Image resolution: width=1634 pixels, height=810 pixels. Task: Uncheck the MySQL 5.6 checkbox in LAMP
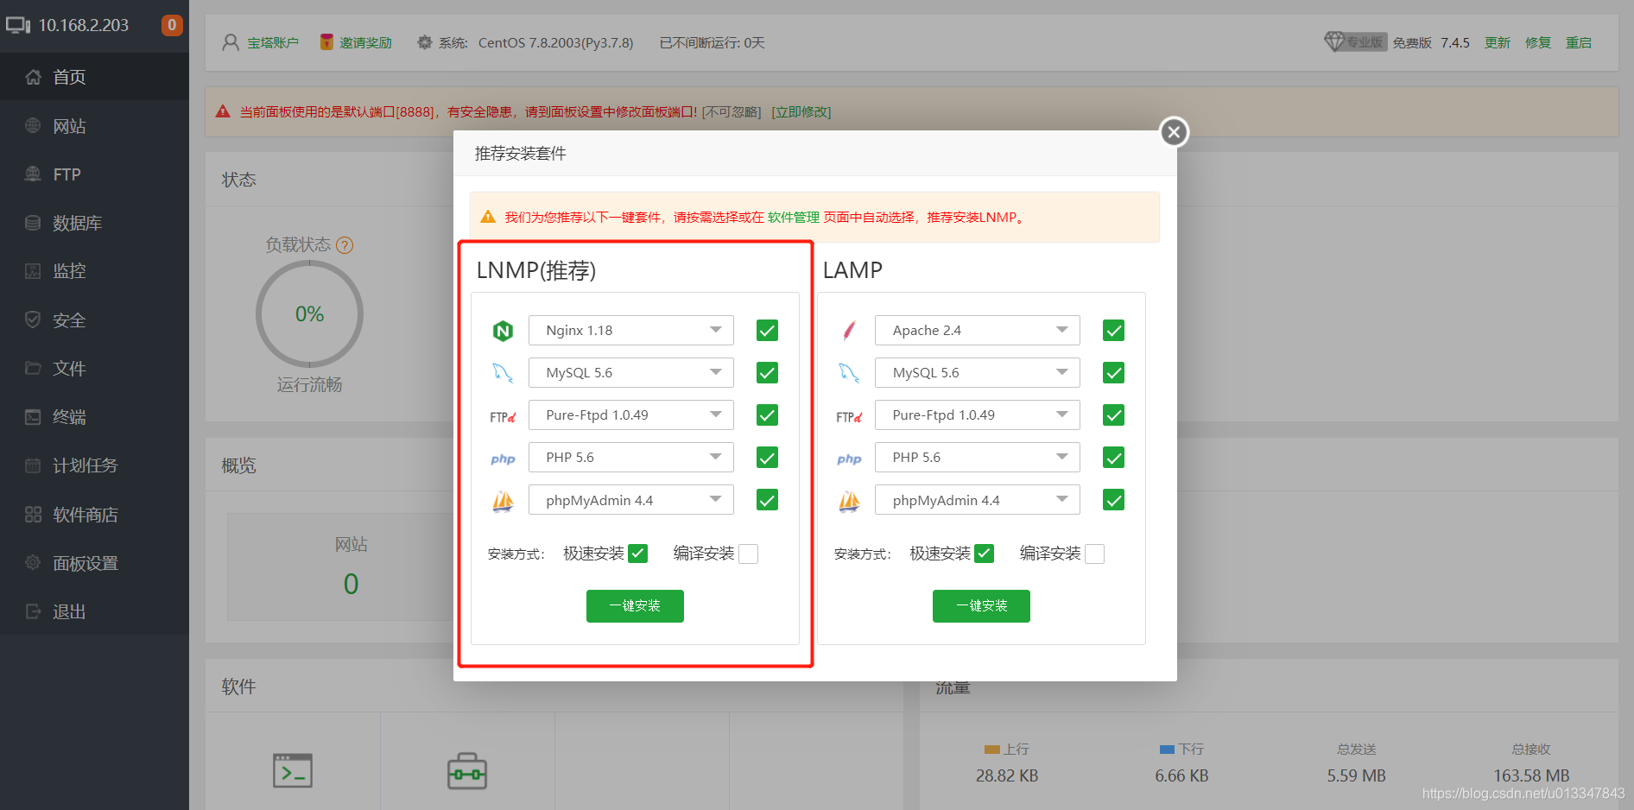(1113, 373)
